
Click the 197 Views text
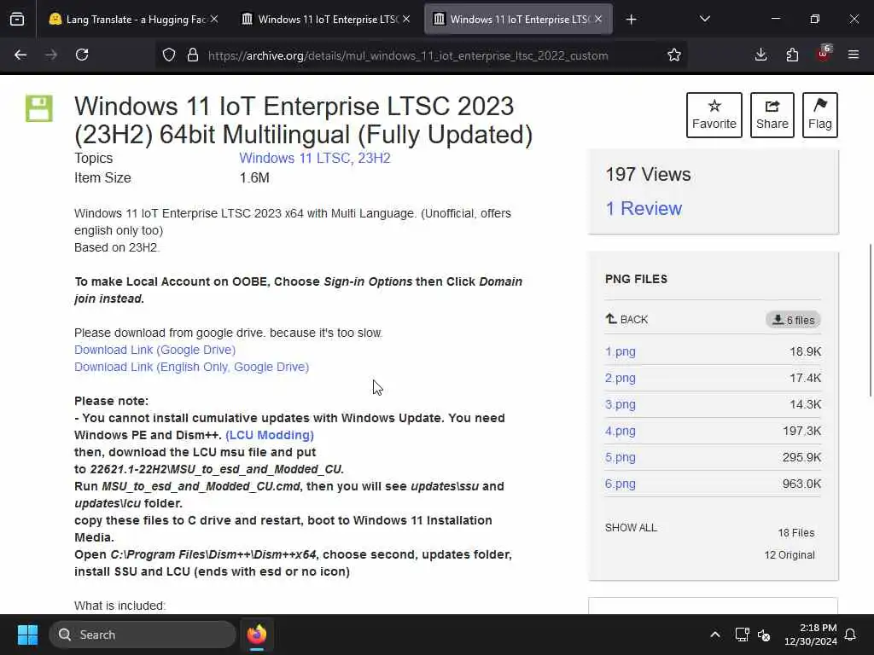(649, 174)
